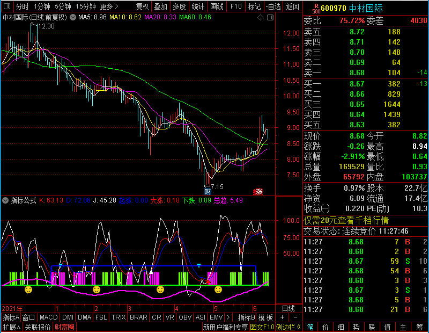The width and height of the screenshot is (429, 333).
Task: Click the third smiley signal icon
Action: click(160, 289)
